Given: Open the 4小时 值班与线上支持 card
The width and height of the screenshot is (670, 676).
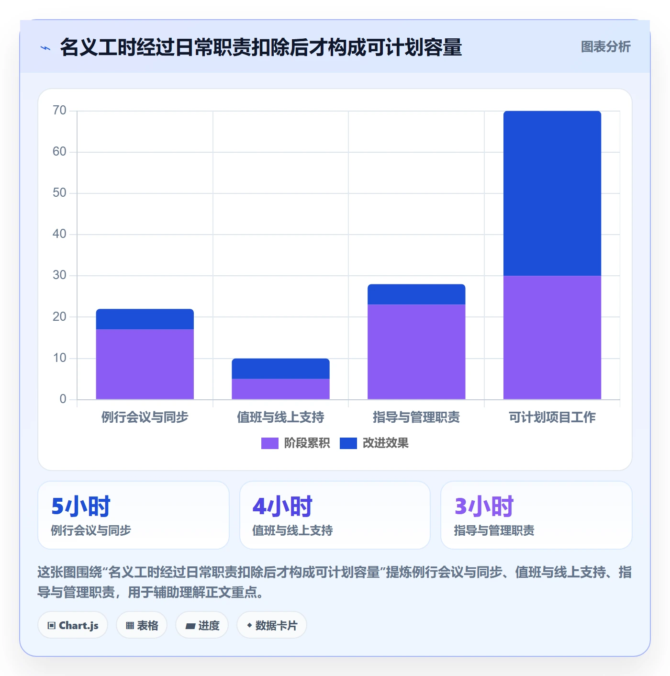Looking at the screenshot, I should 335,515.
